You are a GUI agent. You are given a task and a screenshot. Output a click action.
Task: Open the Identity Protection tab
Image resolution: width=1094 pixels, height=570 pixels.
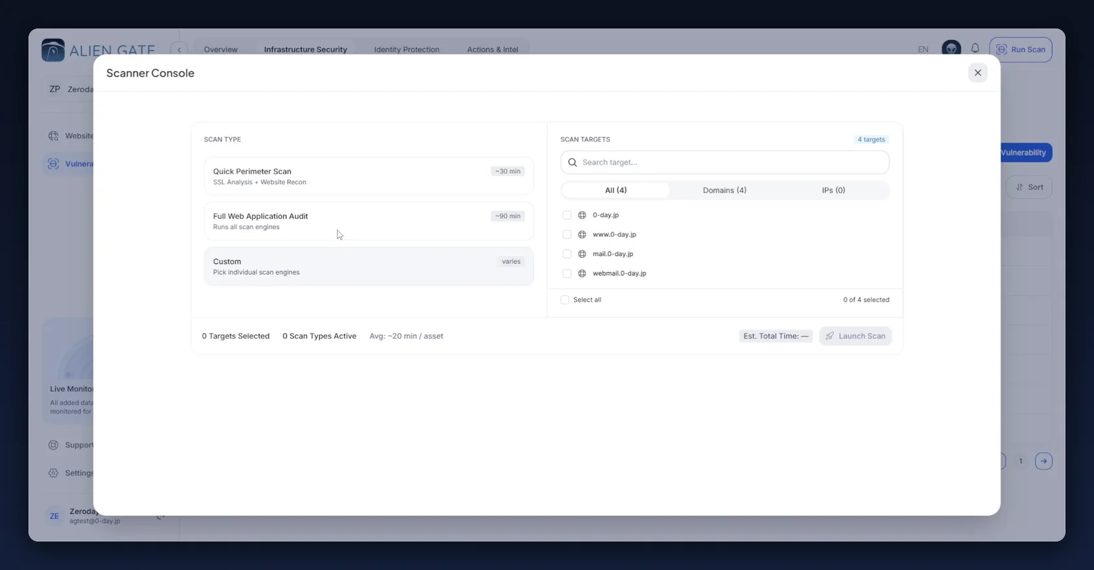[406, 49]
